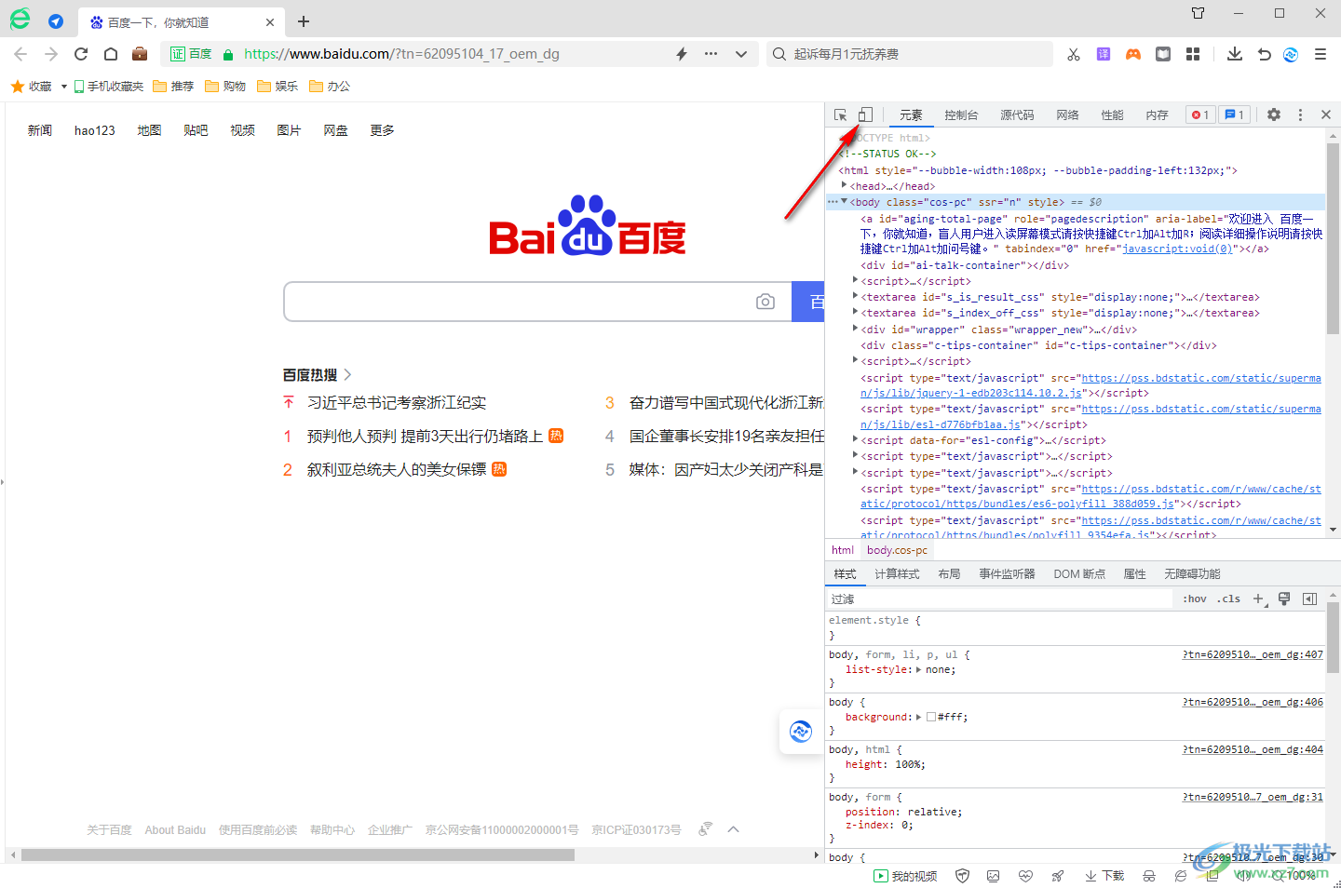Click the styles 过滤 filter field
The width and height of the screenshot is (1341, 888).
pos(999,599)
